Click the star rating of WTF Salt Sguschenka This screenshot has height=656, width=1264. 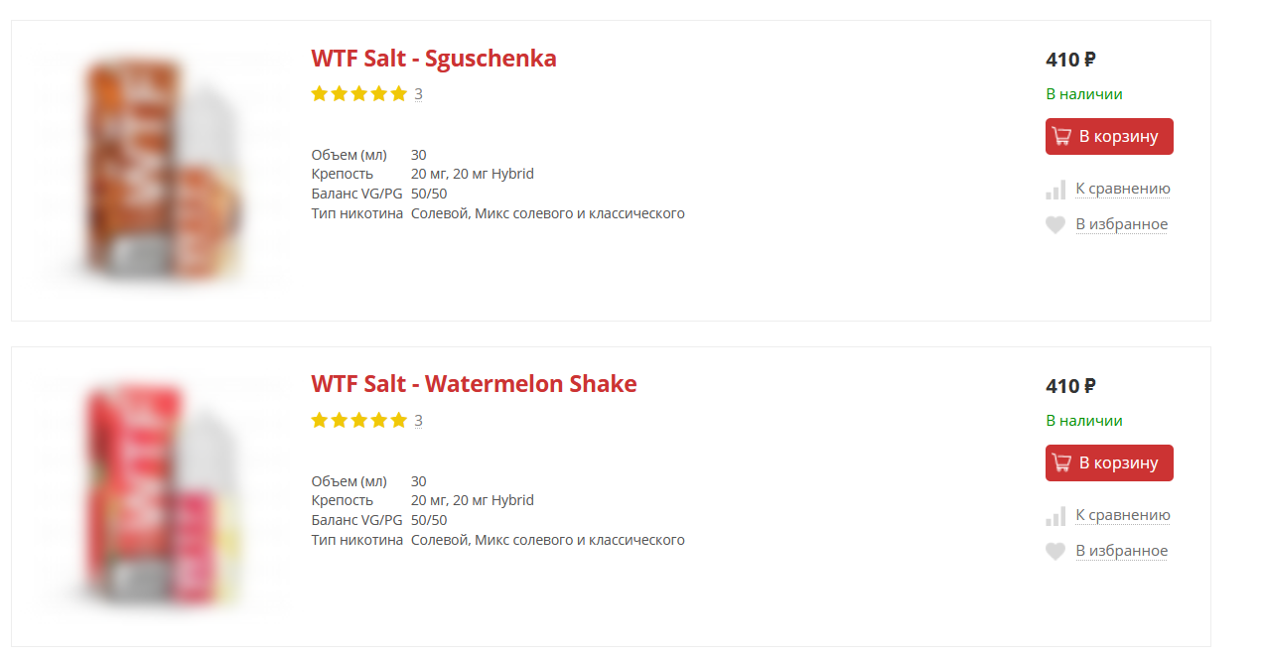point(358,94)
